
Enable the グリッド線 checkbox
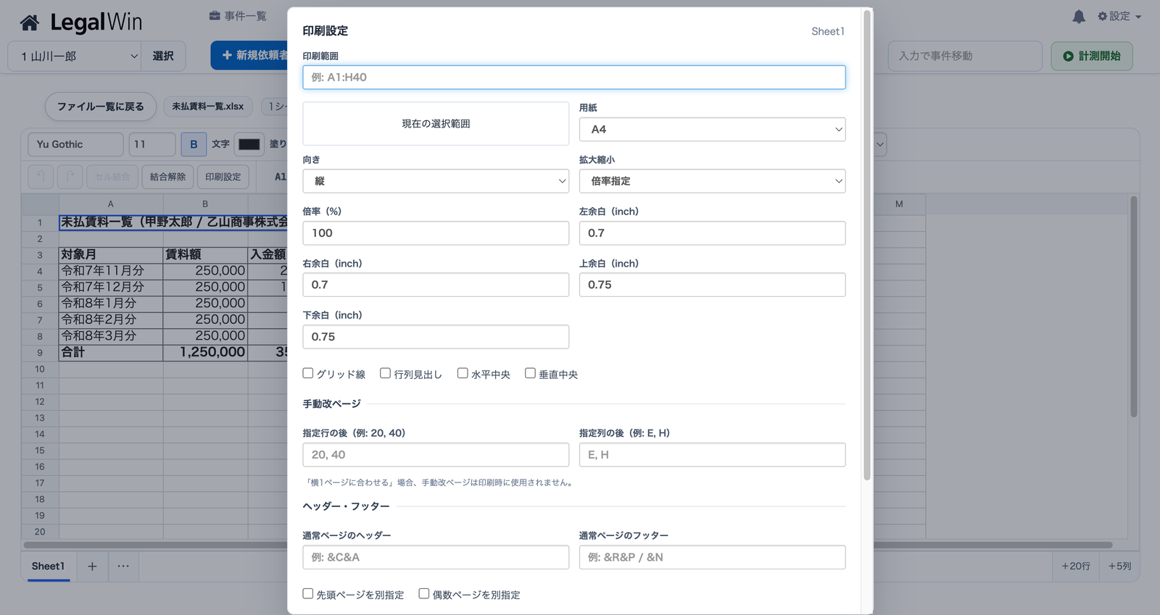(x=308, y=373)
